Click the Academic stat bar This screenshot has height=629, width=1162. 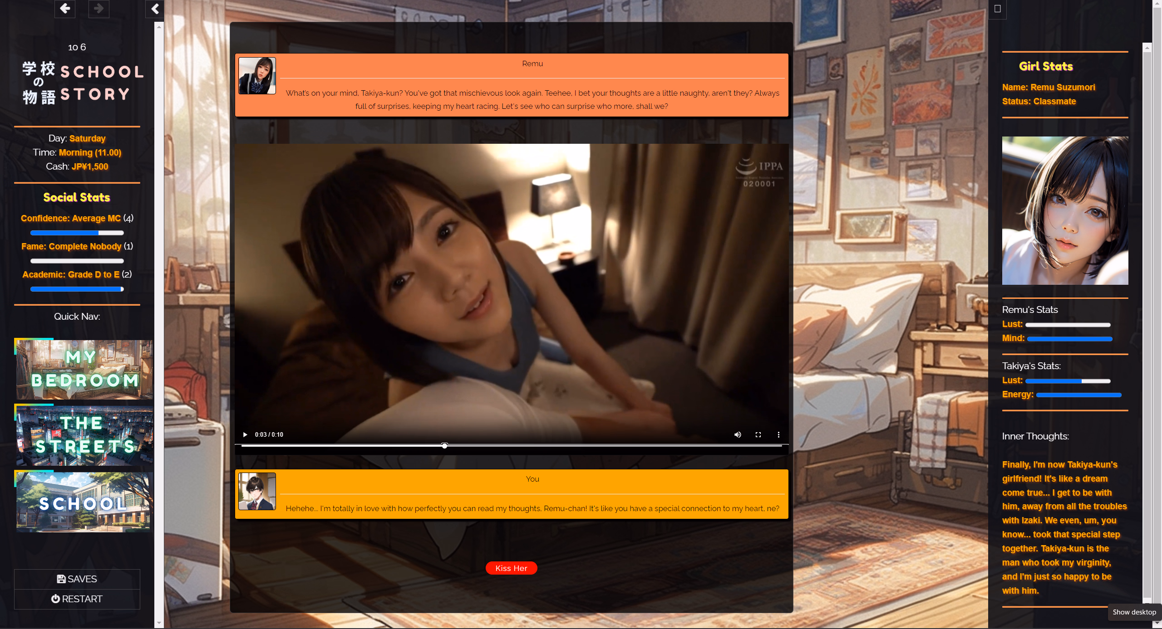pos(77,289)
